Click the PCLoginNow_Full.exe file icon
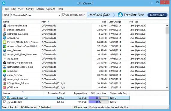 click(4, 83)
